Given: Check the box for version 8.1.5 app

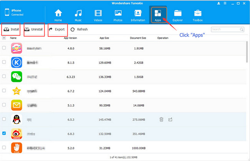Looking at the screenshot, I should (x=4, y=62).
